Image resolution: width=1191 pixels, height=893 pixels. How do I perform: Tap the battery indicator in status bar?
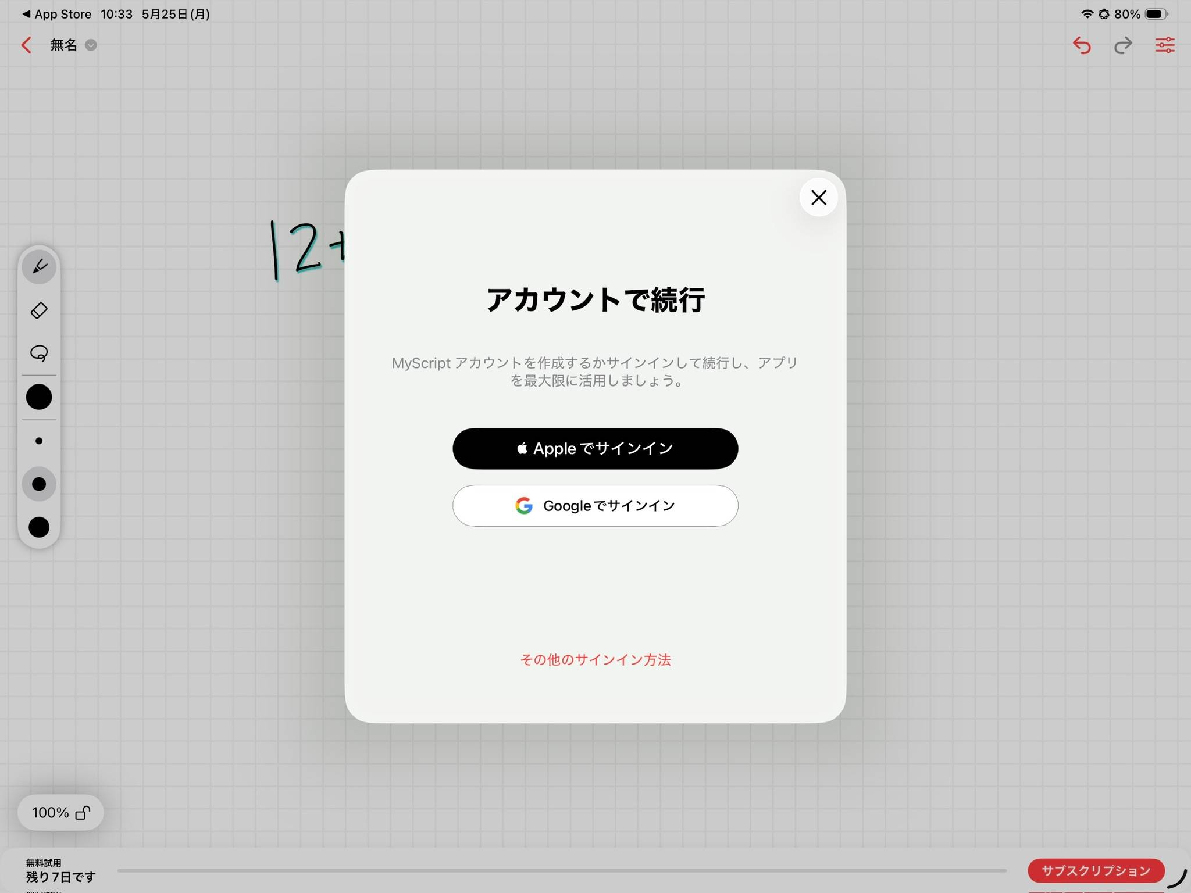(1156, 14)
